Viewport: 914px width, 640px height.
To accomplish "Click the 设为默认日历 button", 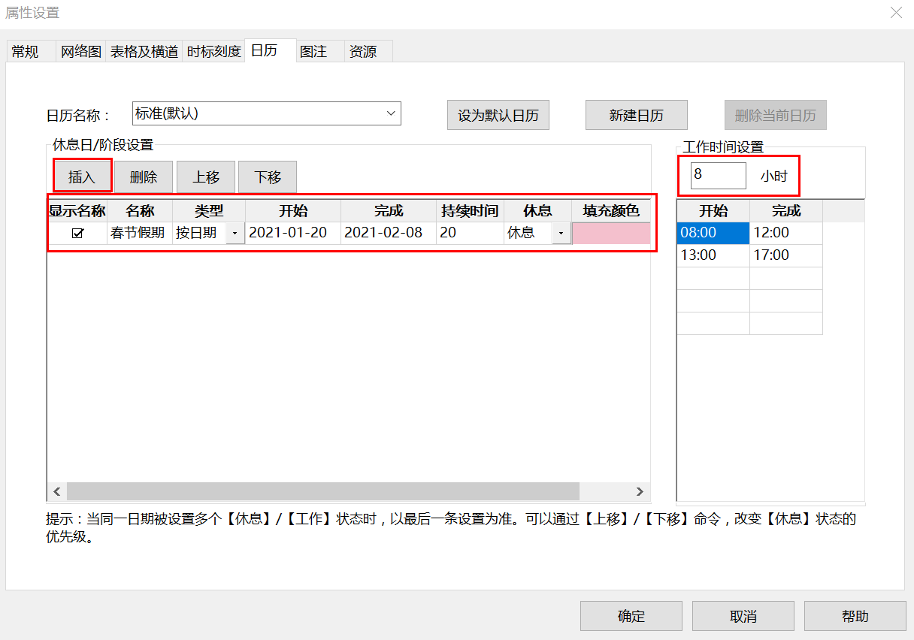I will coord(498,114).
